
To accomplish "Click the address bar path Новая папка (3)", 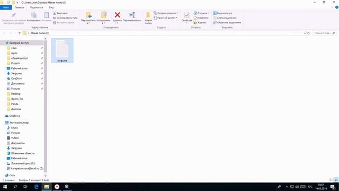I will [x=40, y=33].
